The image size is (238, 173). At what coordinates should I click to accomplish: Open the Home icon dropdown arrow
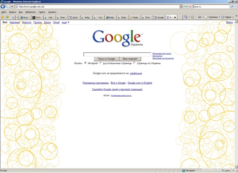pos(189,17)
